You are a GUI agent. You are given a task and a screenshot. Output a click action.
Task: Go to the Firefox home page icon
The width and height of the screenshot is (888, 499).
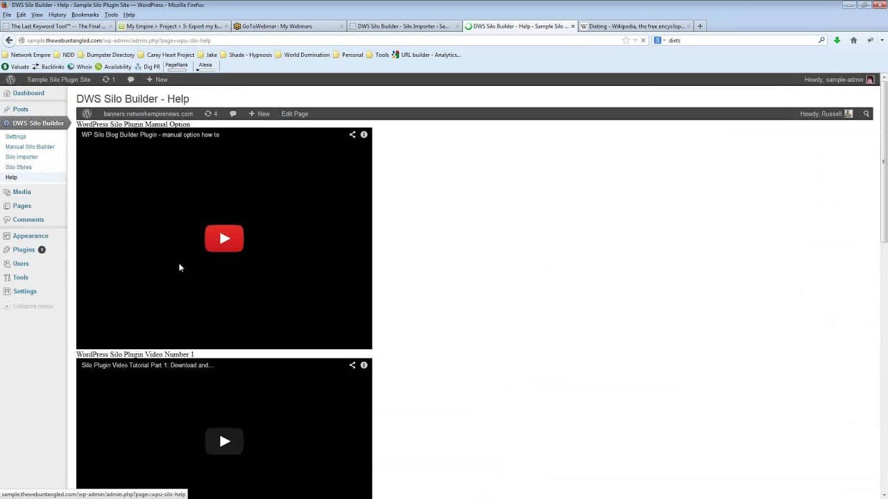(853, 40)
